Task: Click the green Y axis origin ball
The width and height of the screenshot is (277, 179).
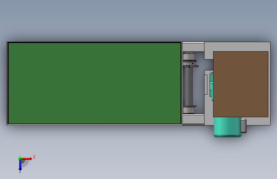Action: [x=20, y=159]
